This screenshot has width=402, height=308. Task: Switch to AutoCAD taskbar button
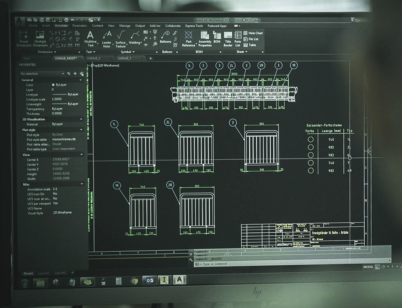180,280
